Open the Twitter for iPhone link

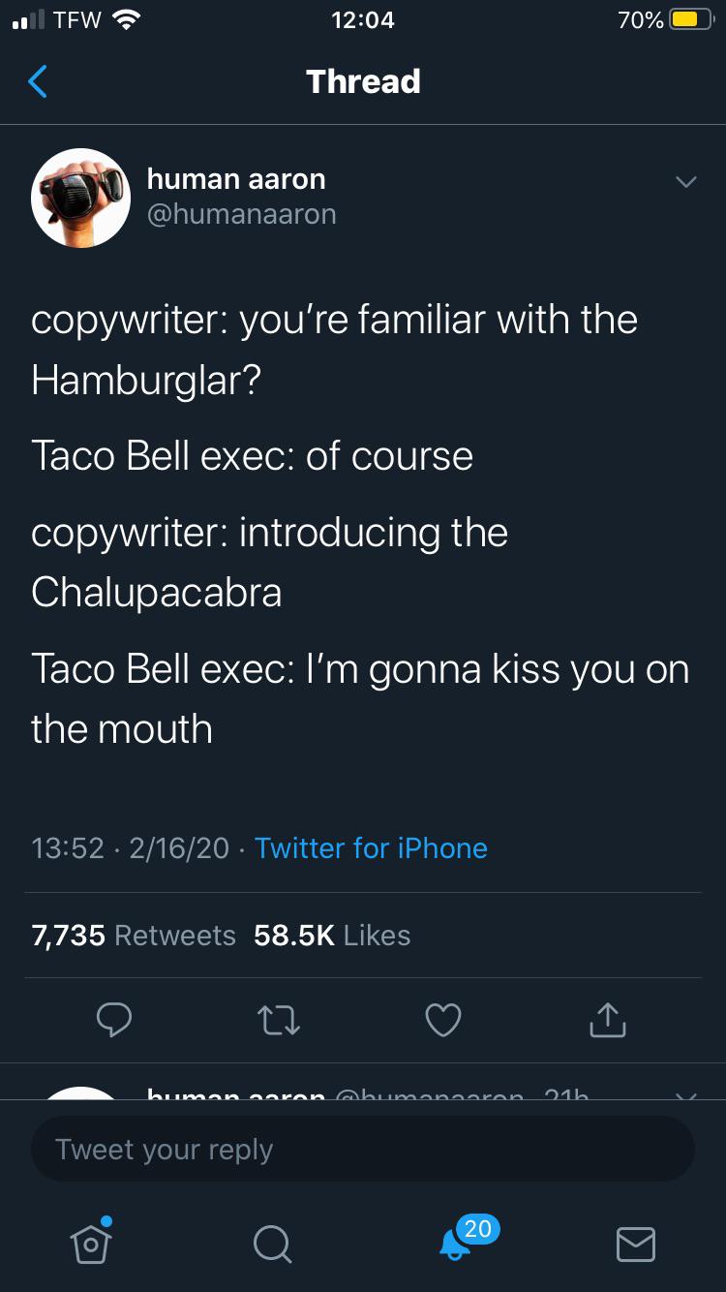point(371,848)
